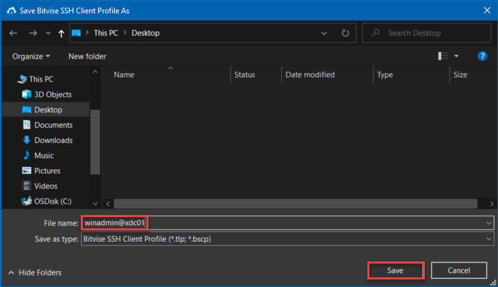Open the Help question mark icon
This screenshot has width=498, height=287.
point(483,56)
